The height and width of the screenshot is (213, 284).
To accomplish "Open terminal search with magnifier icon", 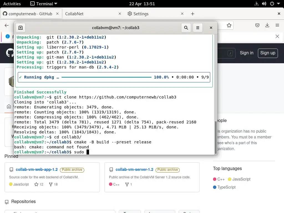I will [x=186, y=28].
